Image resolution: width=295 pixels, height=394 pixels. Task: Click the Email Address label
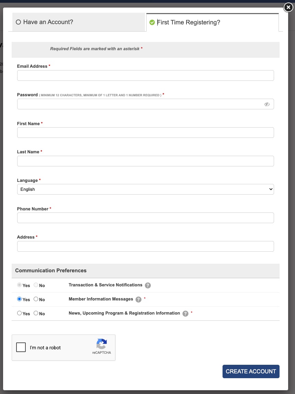tap(32, 66)
